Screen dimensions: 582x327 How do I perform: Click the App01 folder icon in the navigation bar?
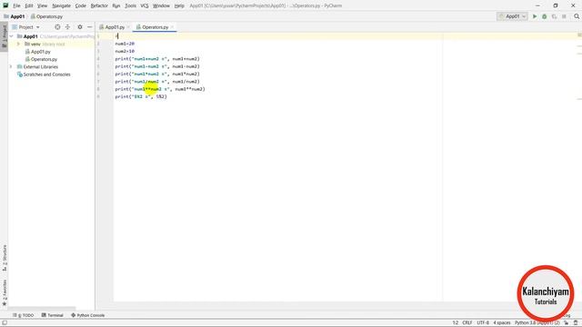[x=6, y=16]
